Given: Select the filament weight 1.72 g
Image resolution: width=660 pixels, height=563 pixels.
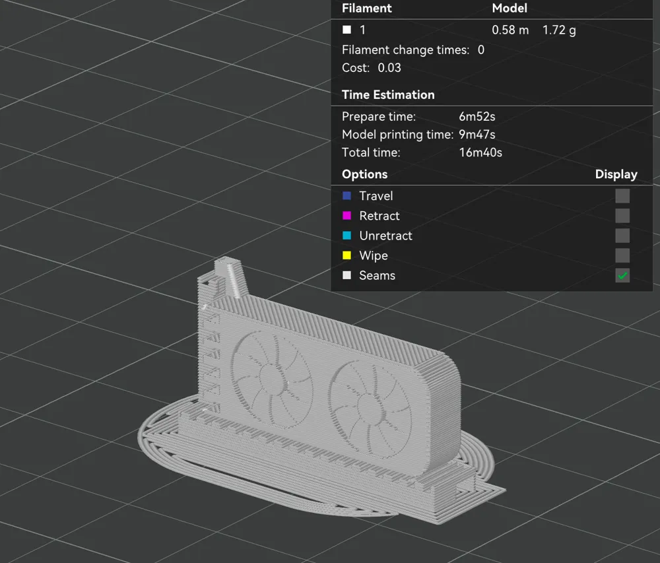Looking at the screenshot, I should [558, 30].
